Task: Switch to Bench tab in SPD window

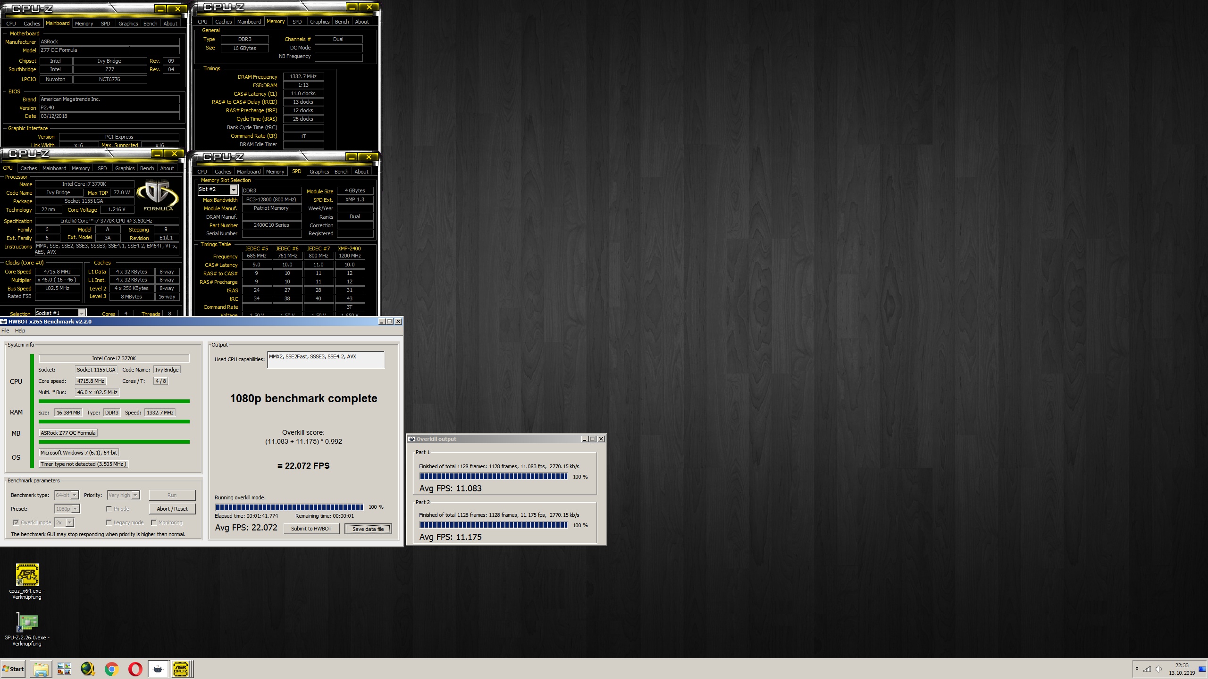Action: [341, 172]
